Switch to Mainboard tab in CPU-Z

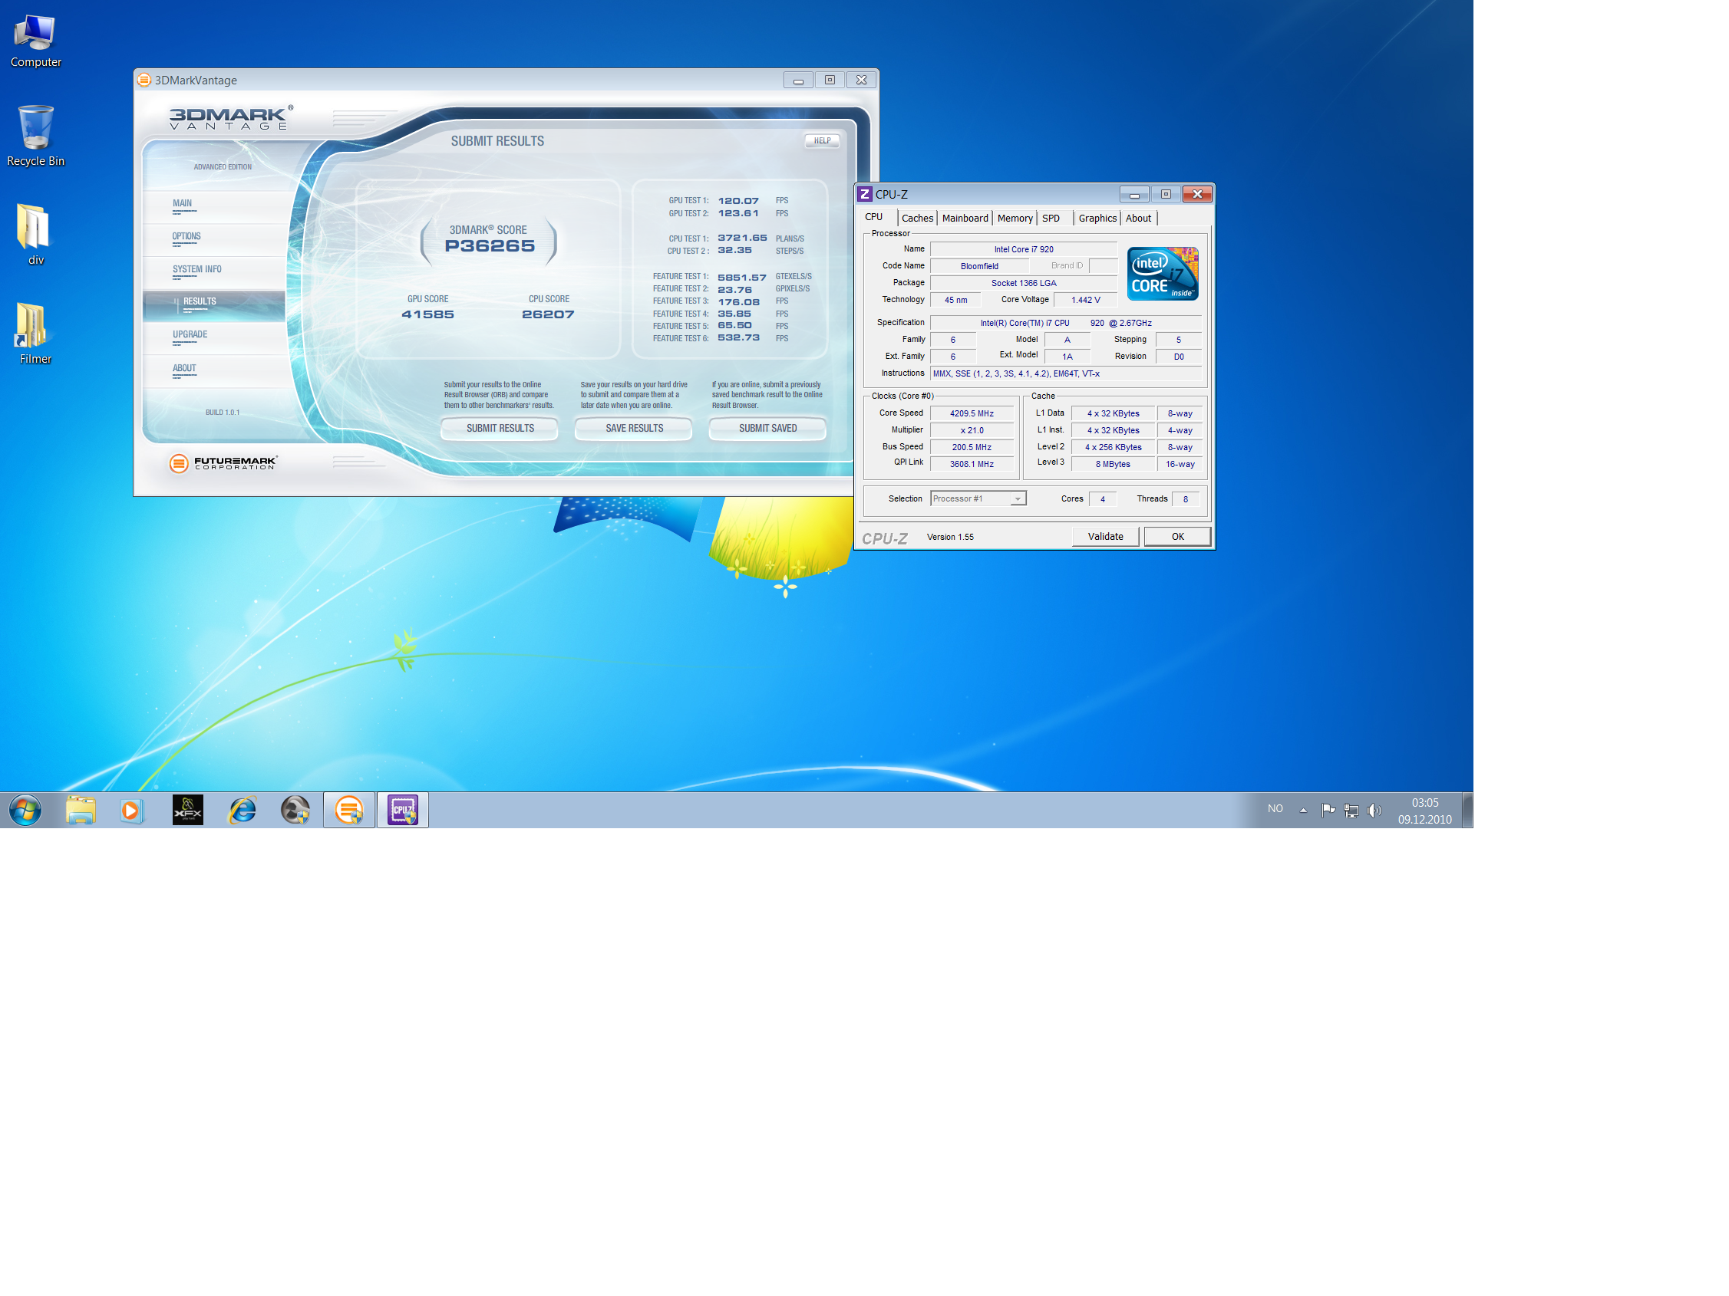965,218
